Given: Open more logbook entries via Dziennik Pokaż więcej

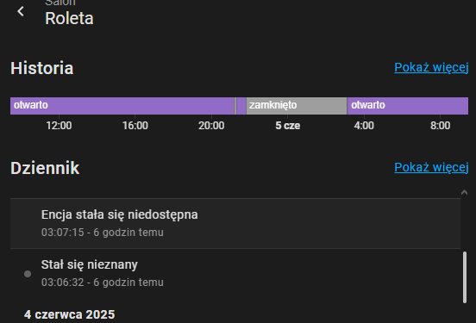Looking at the screenshot, I should tap(431, 167).
